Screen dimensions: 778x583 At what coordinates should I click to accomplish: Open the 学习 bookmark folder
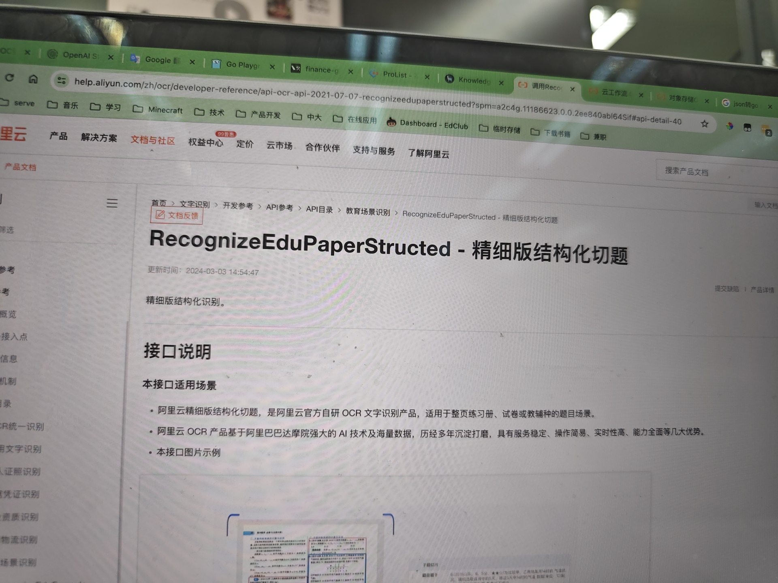coord(105,107)
